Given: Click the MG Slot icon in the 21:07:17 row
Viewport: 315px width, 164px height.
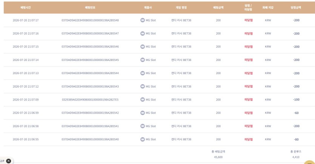Looking at the screenshot, I should [x=143, y=20].
